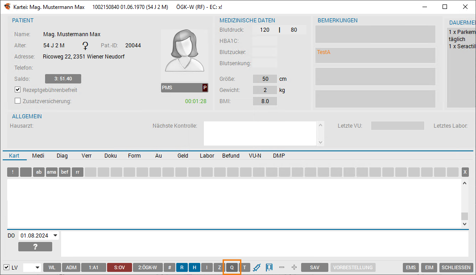Click the scroll-up arrow of the Kartei text area
Viewport: 476px width, 275px height.
[x=464, y=183]
